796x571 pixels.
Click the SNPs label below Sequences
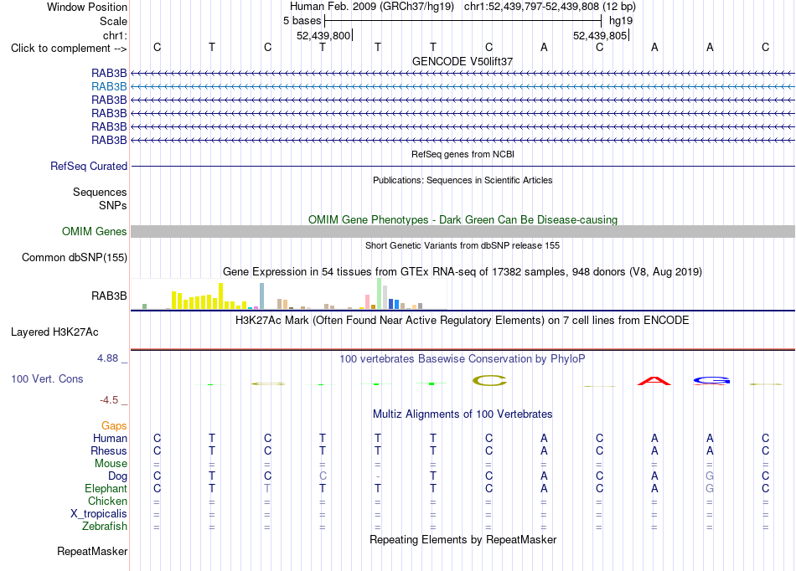click(x=113, y=205)
